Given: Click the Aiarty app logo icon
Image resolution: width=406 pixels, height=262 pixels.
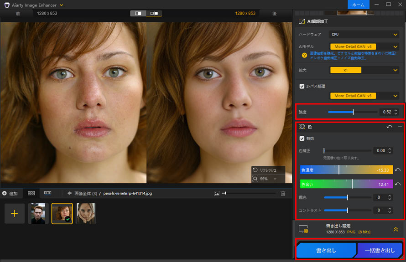Looking at the screenshot, I should click(x=7, y=5).
